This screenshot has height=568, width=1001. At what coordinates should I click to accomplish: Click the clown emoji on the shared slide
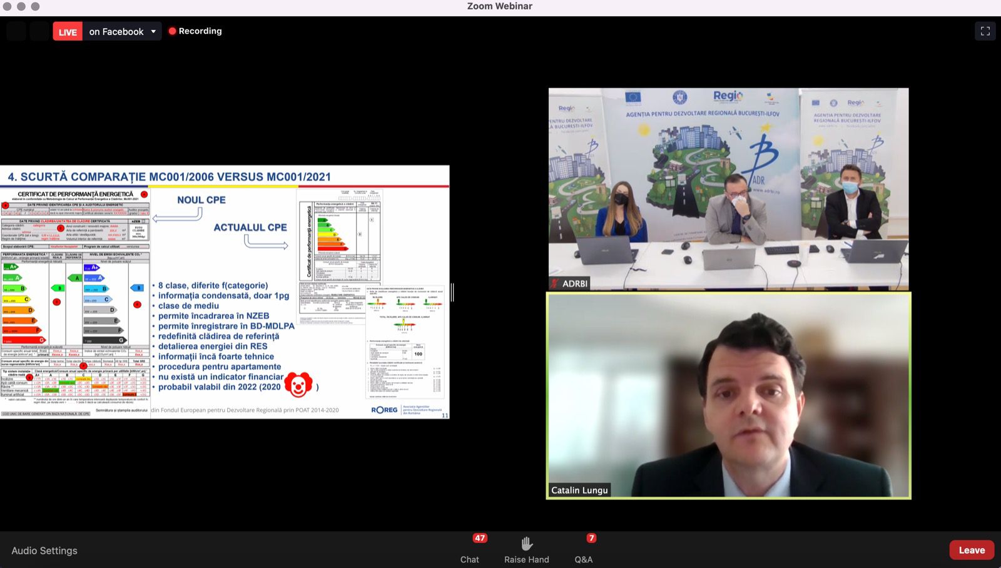click(298, 385)
